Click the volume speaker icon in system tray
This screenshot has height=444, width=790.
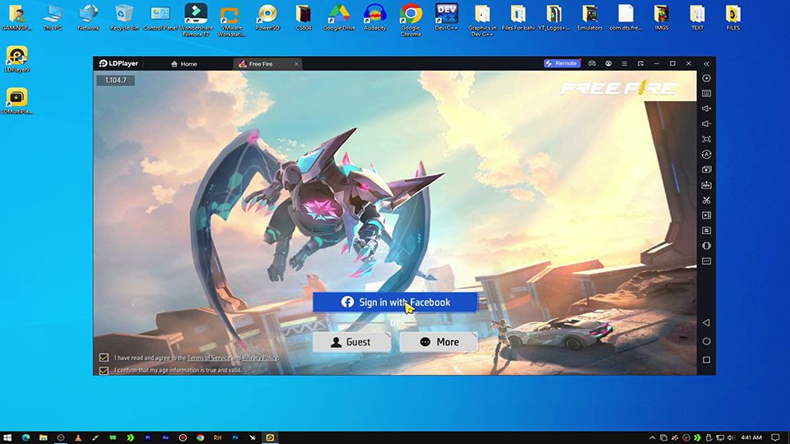731,437
